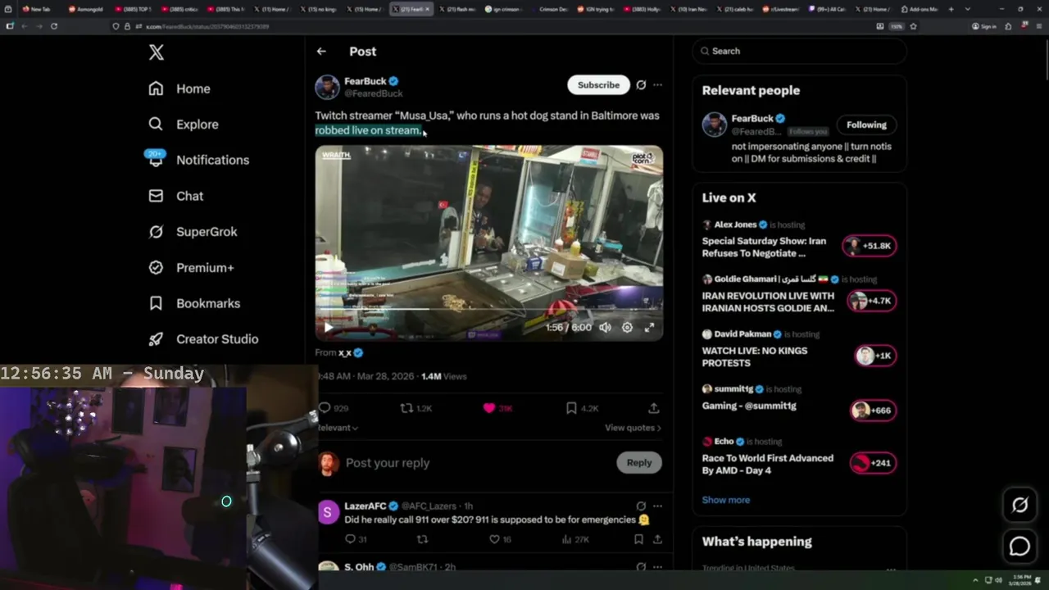Seek along the video progress bar

[489, 310]
